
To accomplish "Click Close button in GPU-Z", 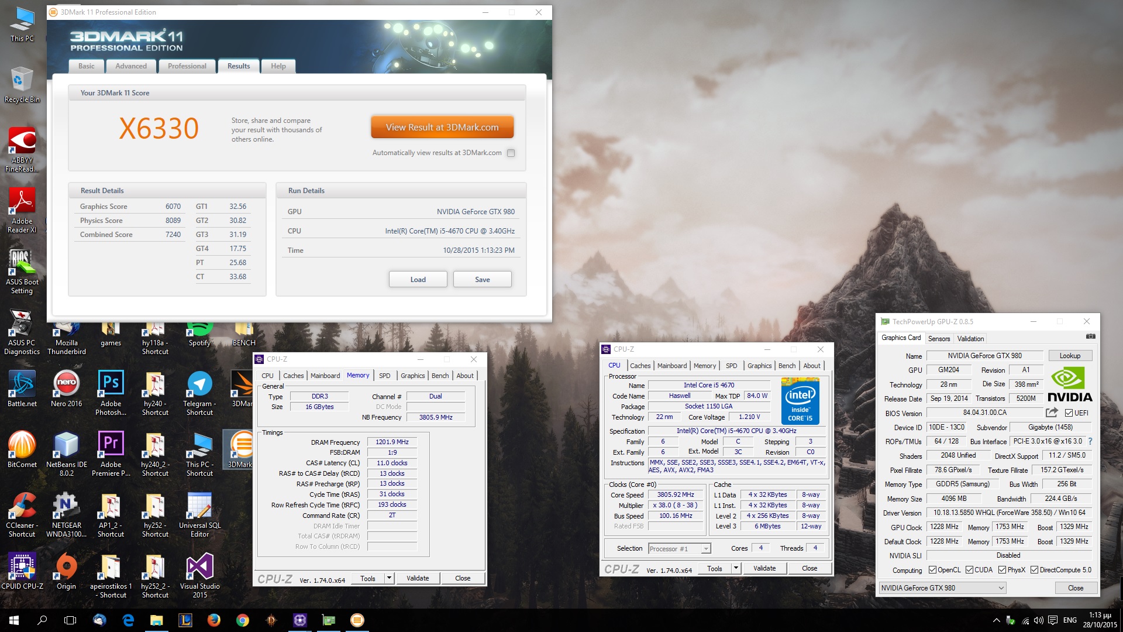I will coord(1076,588).
